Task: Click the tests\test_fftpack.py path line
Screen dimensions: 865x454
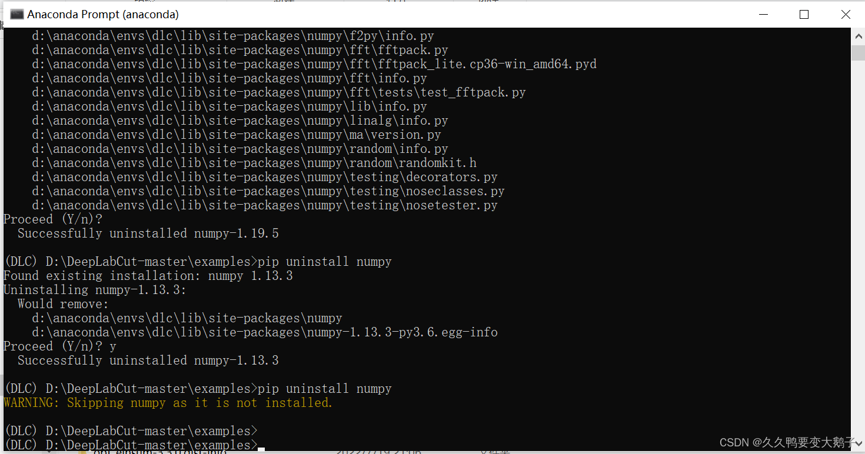Action: pyautogui.click(x=279, y=92)
